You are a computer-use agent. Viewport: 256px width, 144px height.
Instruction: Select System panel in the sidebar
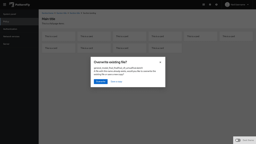[x=10, y=14]
